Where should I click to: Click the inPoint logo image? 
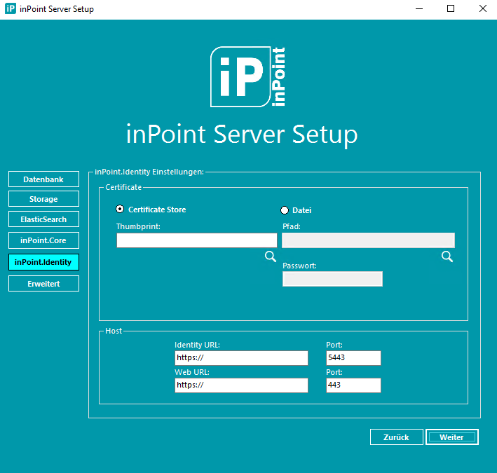coord(248,76)
